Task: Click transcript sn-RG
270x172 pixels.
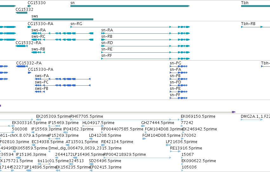Action: [130, 27]
